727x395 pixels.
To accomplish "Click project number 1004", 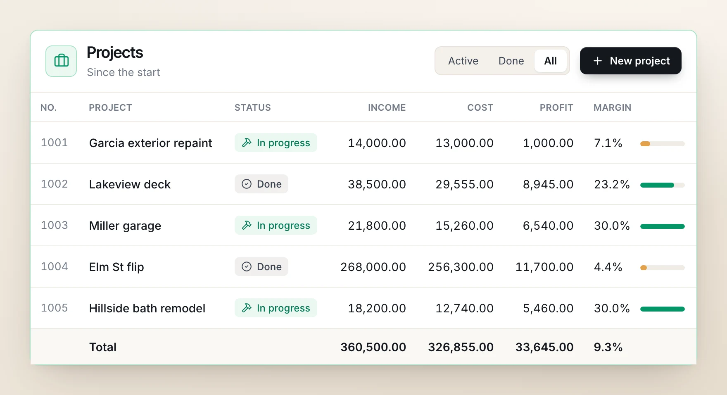I will point(54,267).
